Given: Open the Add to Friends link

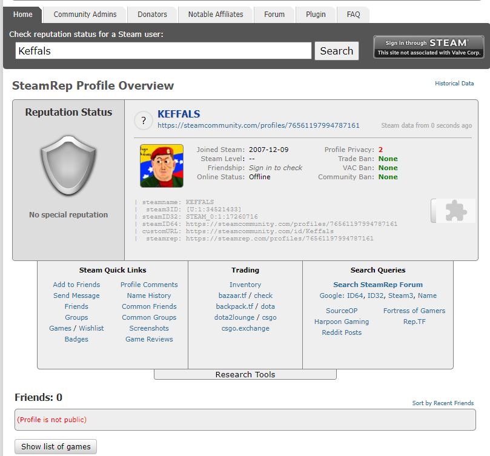Looking at the screenshot, I should pos(76,285).
